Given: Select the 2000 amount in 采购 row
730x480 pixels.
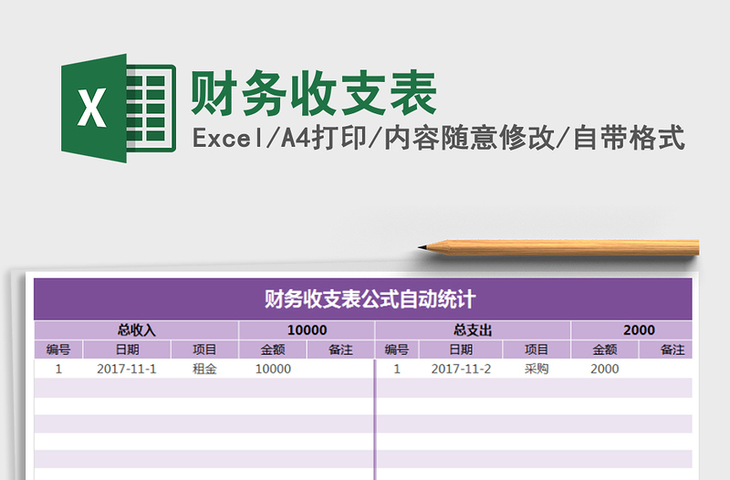Looking at the screenshot, I should point(605,370).
